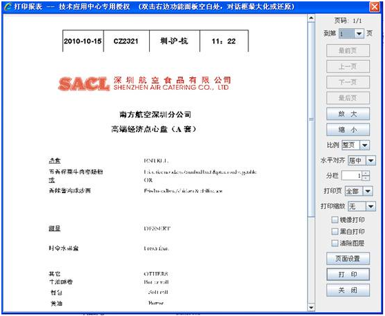This screenshot has height=316, width=385.
Task: Decrease the 分栏 column count spinner
Action: [366, 178]
